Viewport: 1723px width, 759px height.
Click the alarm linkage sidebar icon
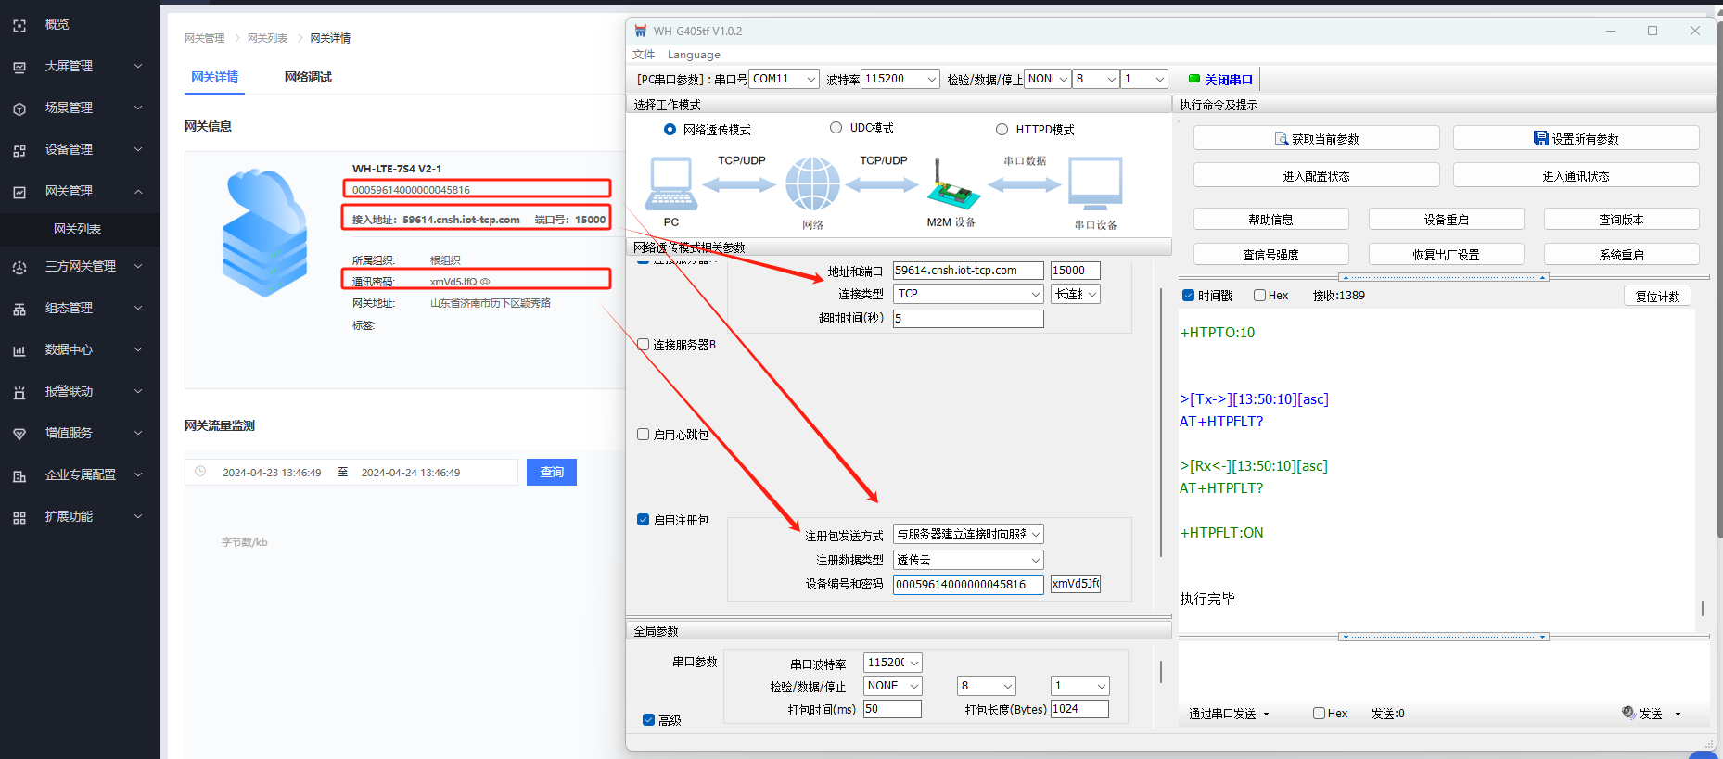(19, 392)
